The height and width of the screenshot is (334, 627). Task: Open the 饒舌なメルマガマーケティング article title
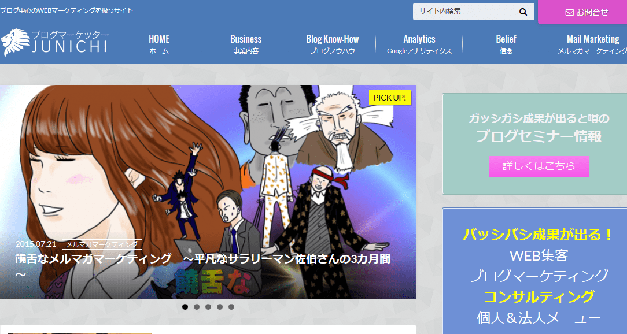203,266
